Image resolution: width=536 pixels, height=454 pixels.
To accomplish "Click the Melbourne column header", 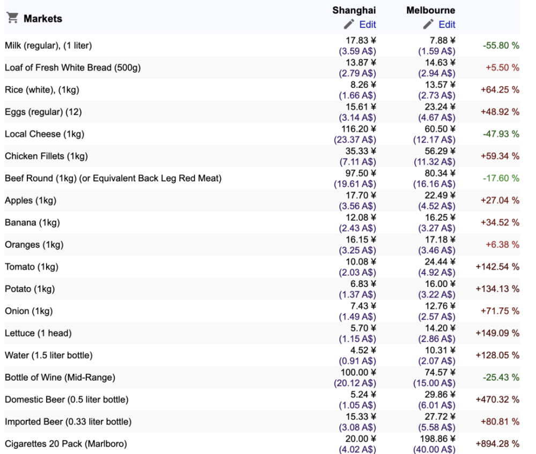I will (x=430, y=10).
